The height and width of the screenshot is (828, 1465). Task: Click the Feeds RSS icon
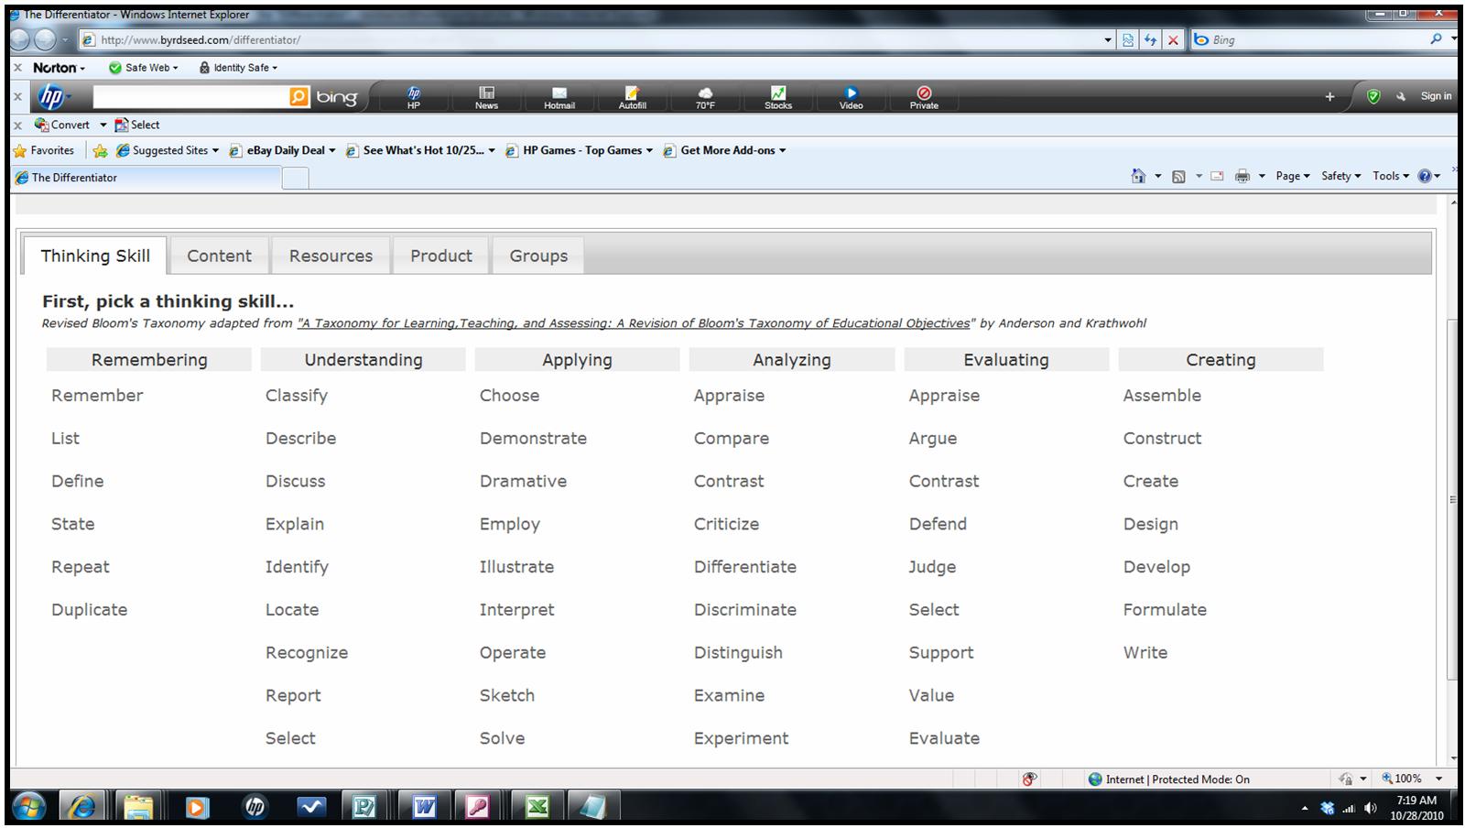pos(1178,176)
